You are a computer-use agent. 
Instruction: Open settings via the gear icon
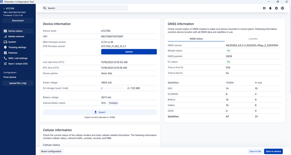coord(276,8)
